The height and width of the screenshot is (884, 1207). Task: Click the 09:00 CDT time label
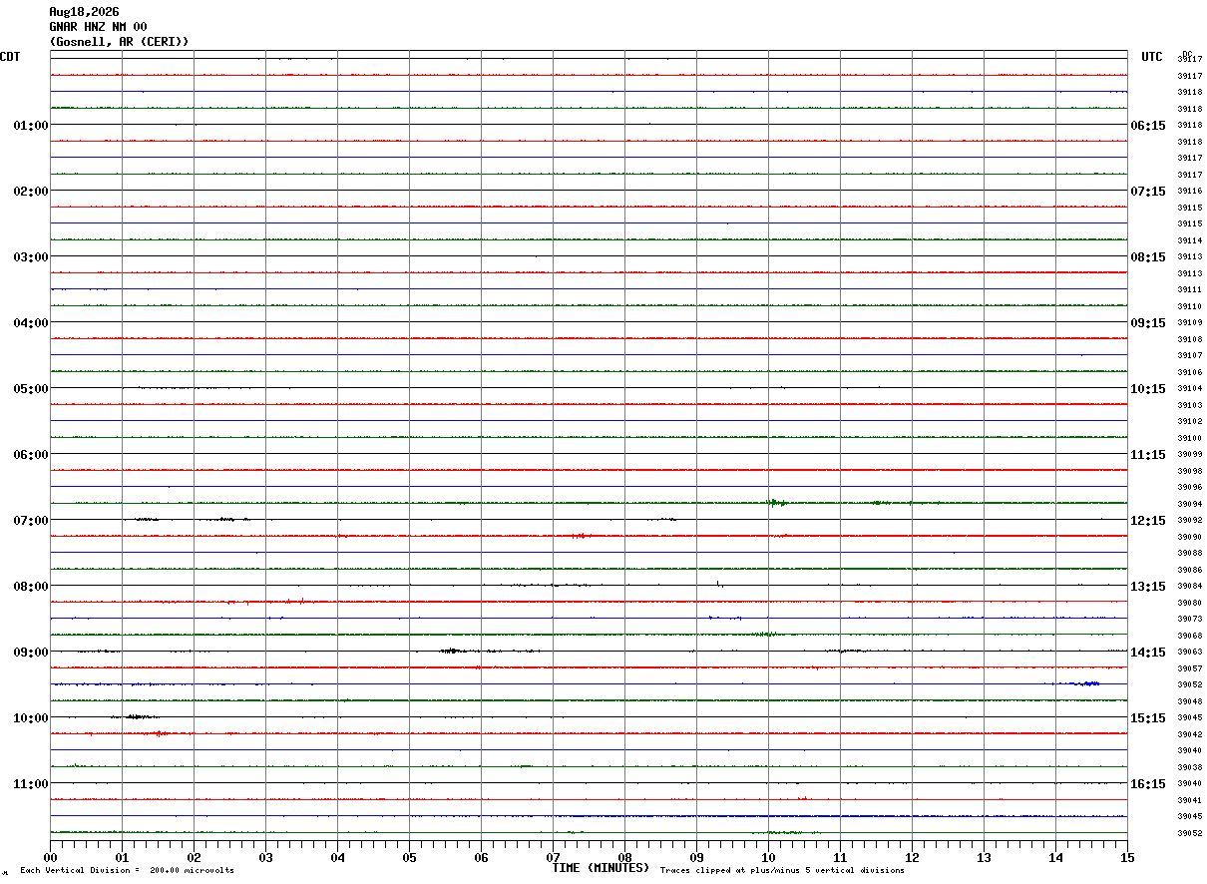30,653
